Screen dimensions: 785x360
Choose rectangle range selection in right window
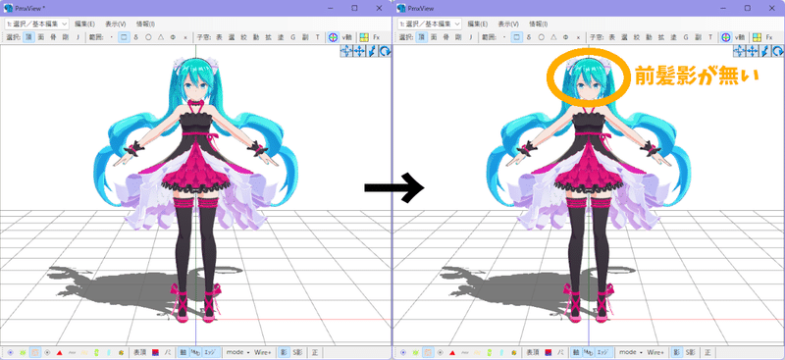[x=517, y=37]
